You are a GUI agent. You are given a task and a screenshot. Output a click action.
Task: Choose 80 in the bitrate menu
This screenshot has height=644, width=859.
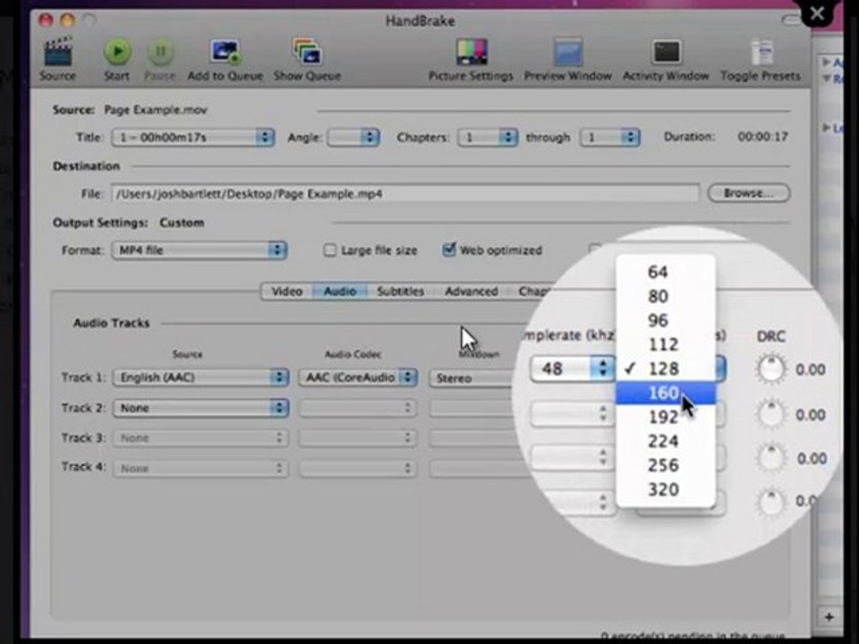(x=666, y=296)
